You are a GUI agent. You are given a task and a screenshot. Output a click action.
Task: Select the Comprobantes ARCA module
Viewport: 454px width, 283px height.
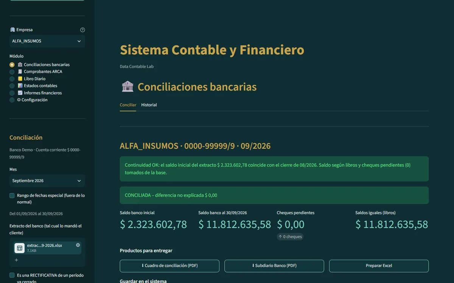(36, 72)
